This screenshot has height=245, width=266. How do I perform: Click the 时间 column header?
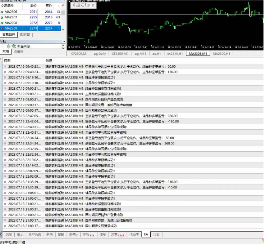pos(23,61)
